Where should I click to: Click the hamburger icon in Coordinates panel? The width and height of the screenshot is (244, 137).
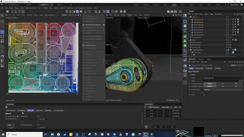point(145,107)
